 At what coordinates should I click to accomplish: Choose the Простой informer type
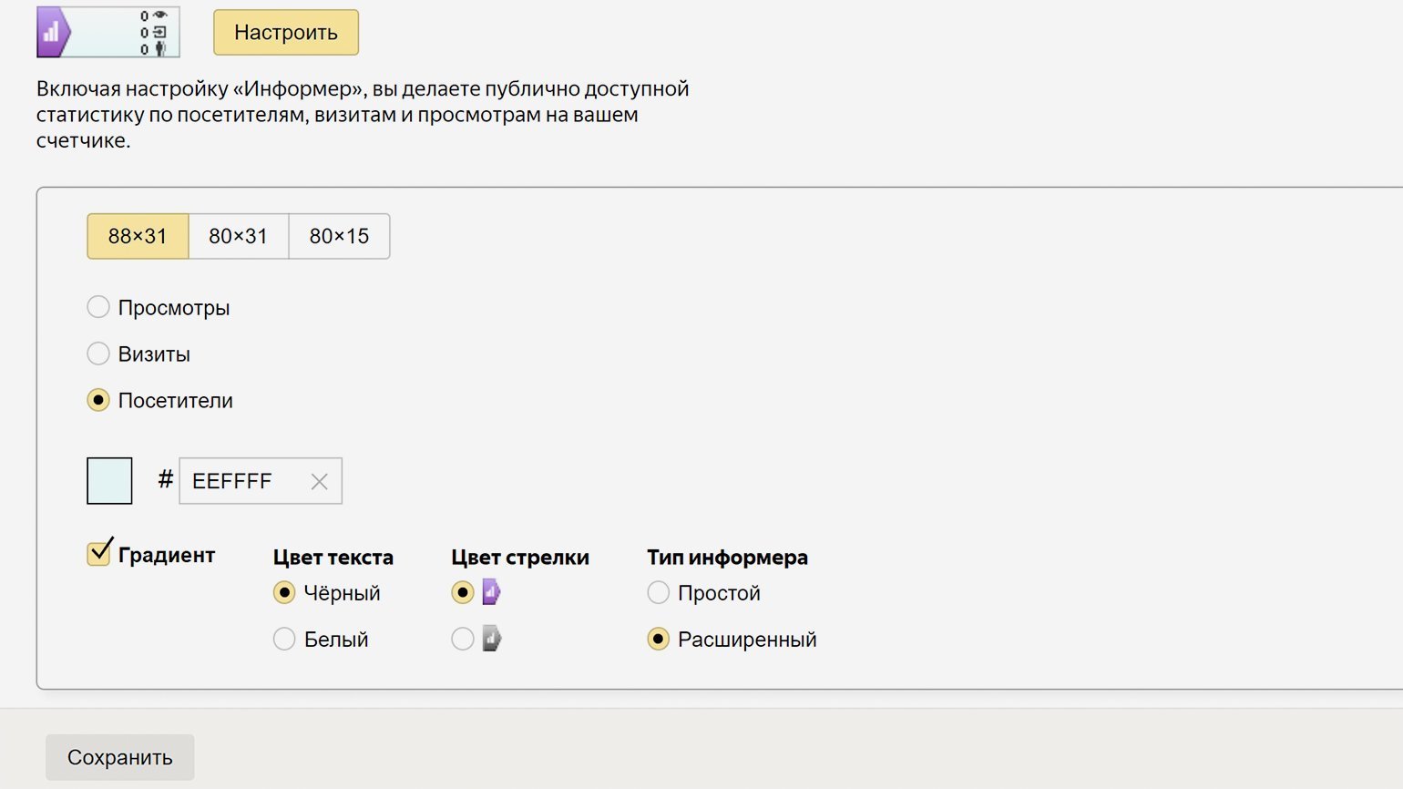coord(659,593)
